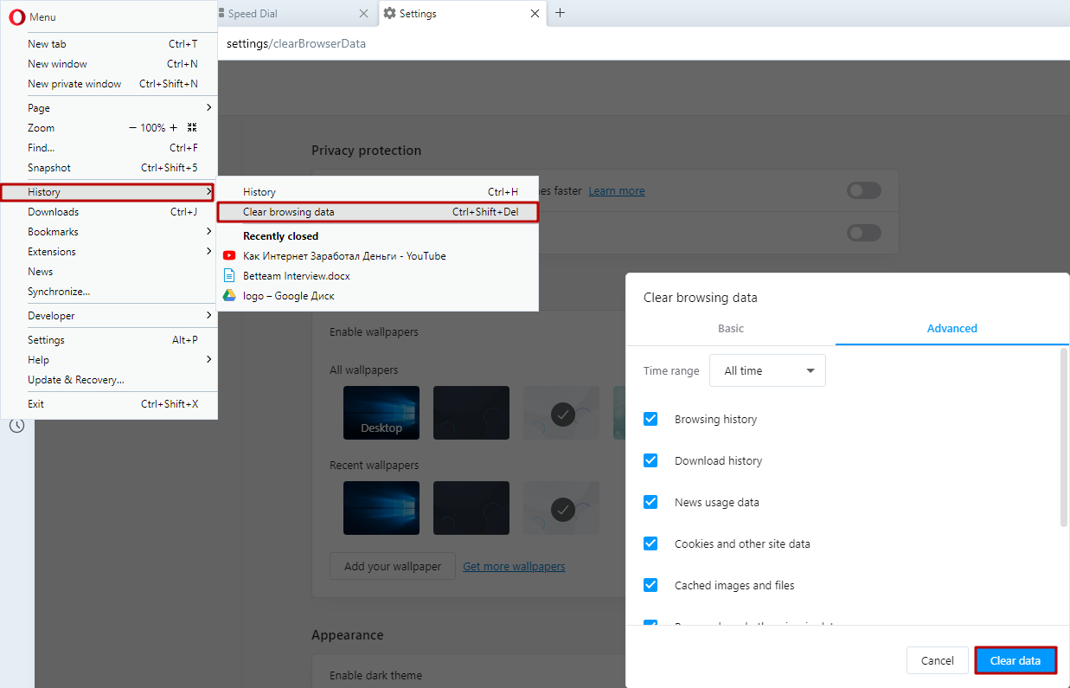1070x688 pixels.
Task: Expand the Extensions submenu
Action: tap(108, 252)
